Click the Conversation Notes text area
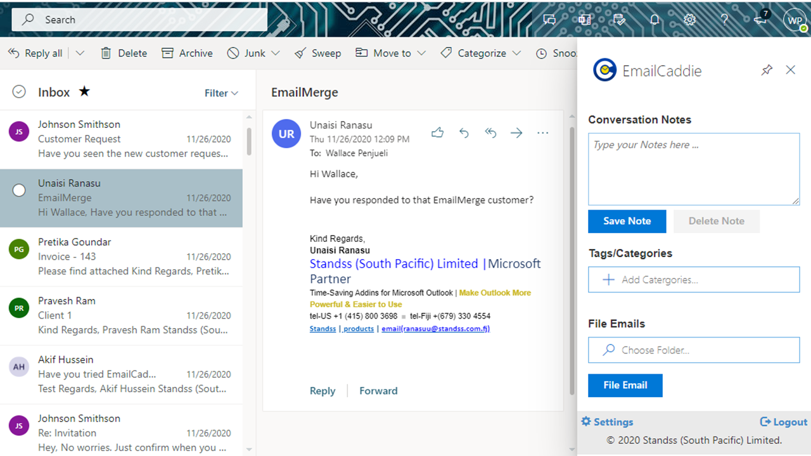Image resolution: width=811 pixels, height=456 pixels. [x=694, y=169]
